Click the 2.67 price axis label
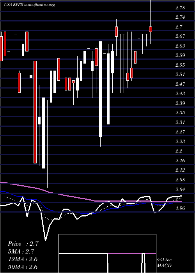This screenshot has width=195, height=273. 180,36
